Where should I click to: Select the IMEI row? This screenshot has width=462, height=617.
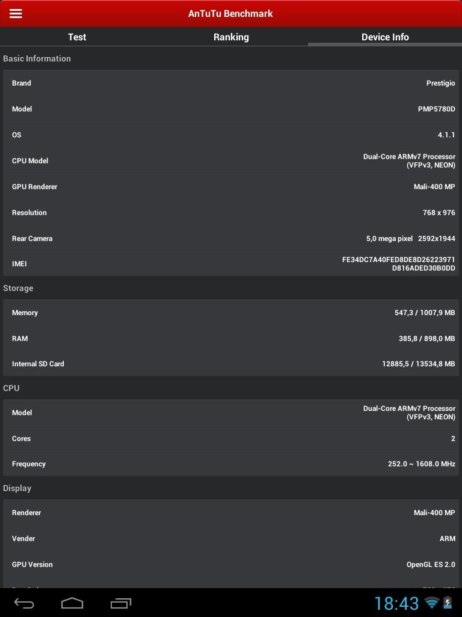click(x=231, y=264)
